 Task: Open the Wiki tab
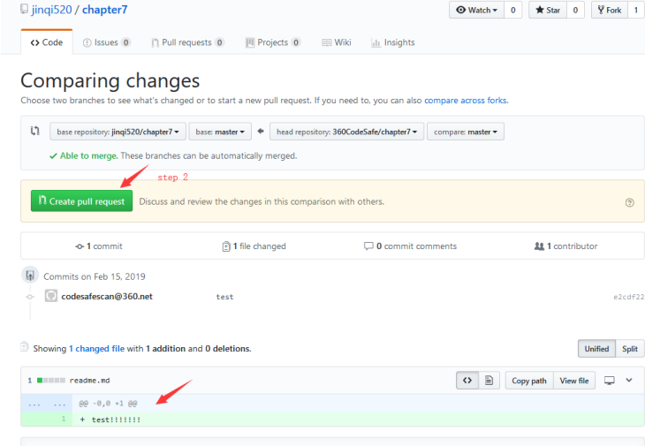click(337, 42)
